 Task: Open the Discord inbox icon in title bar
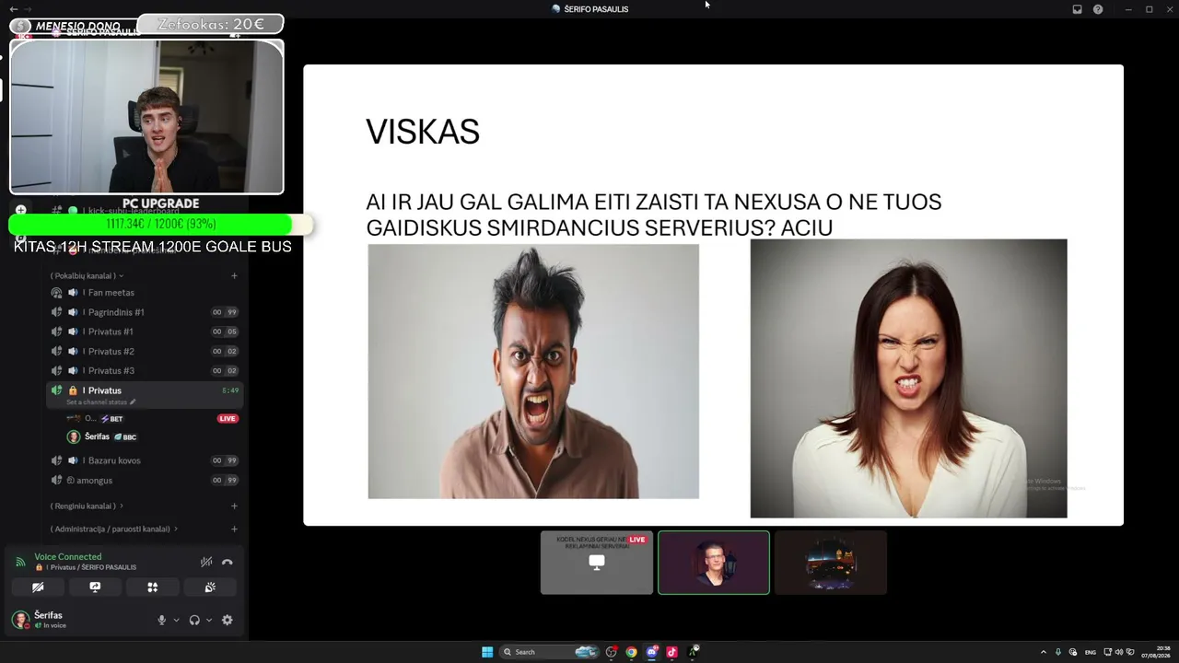[x=1077, y=9]
